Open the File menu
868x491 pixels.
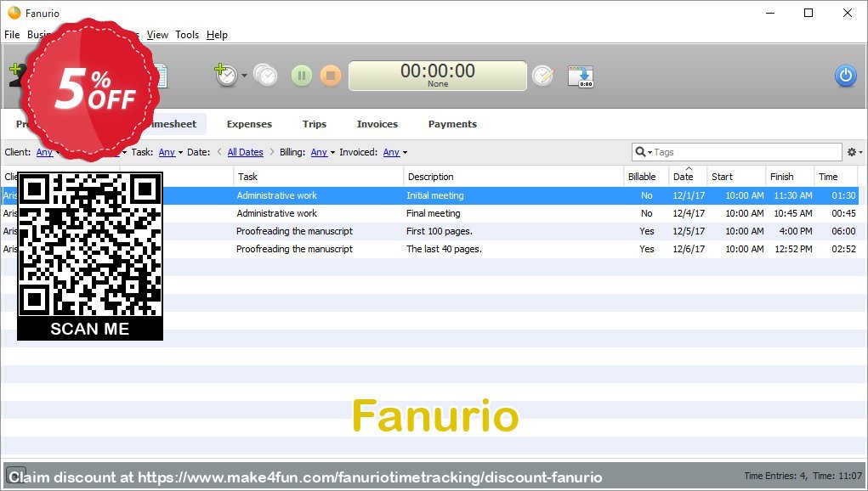click(x=12, y=34)
